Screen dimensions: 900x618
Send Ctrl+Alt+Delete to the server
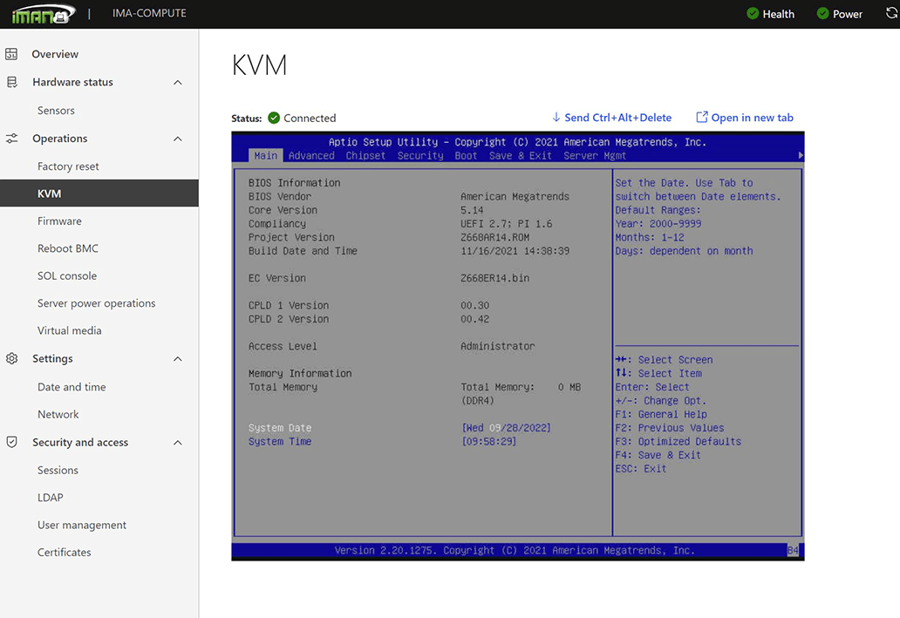coord(617,117)
